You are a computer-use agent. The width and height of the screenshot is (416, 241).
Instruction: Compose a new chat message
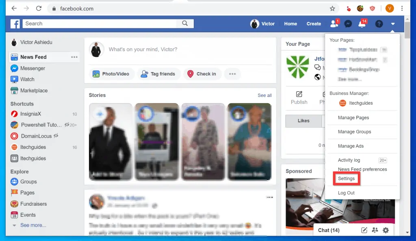tap(364, 230)
